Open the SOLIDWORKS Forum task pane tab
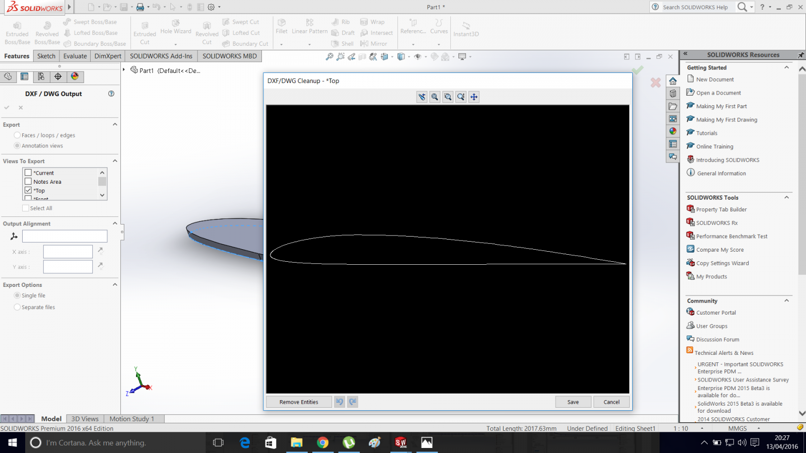This screenshot has height=453, width=806. pyautogui.click(x=673, y=157)
